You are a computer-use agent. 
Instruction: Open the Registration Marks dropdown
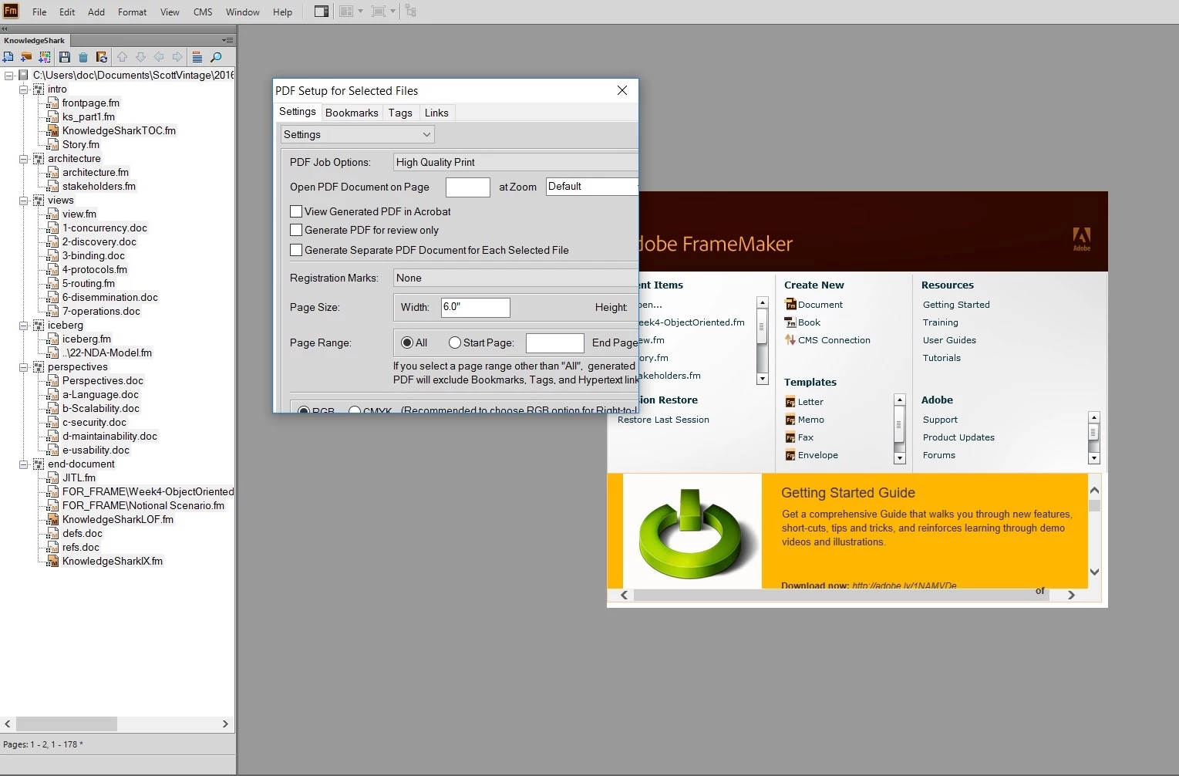click(515, 278)
